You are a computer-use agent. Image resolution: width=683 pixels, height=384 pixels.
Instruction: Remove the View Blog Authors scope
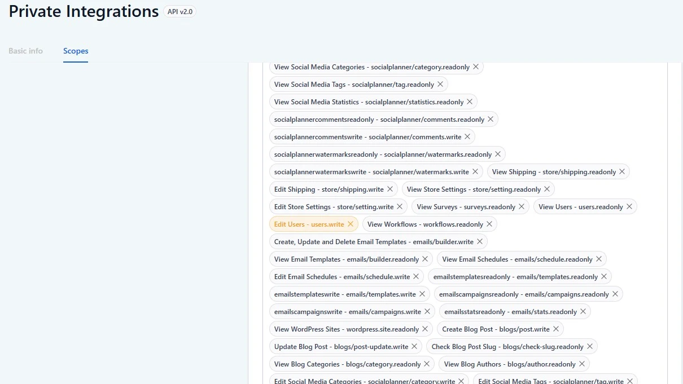tap(582, 364)
